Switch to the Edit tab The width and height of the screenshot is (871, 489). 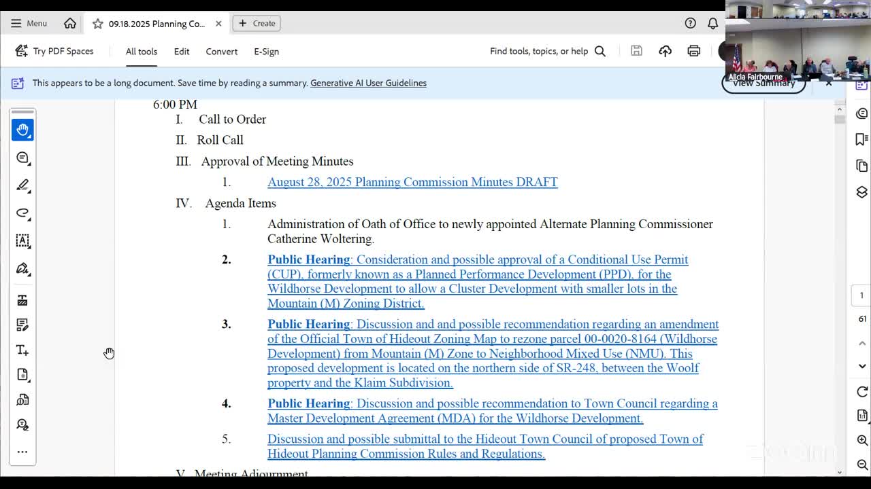[182, 52]
